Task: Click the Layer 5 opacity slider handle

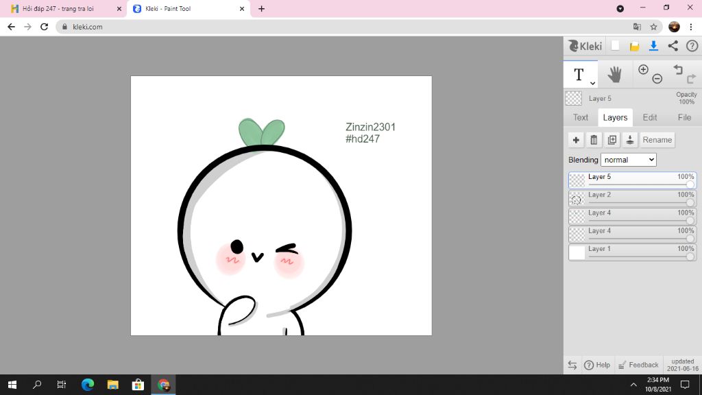Action: coord(690,184)
